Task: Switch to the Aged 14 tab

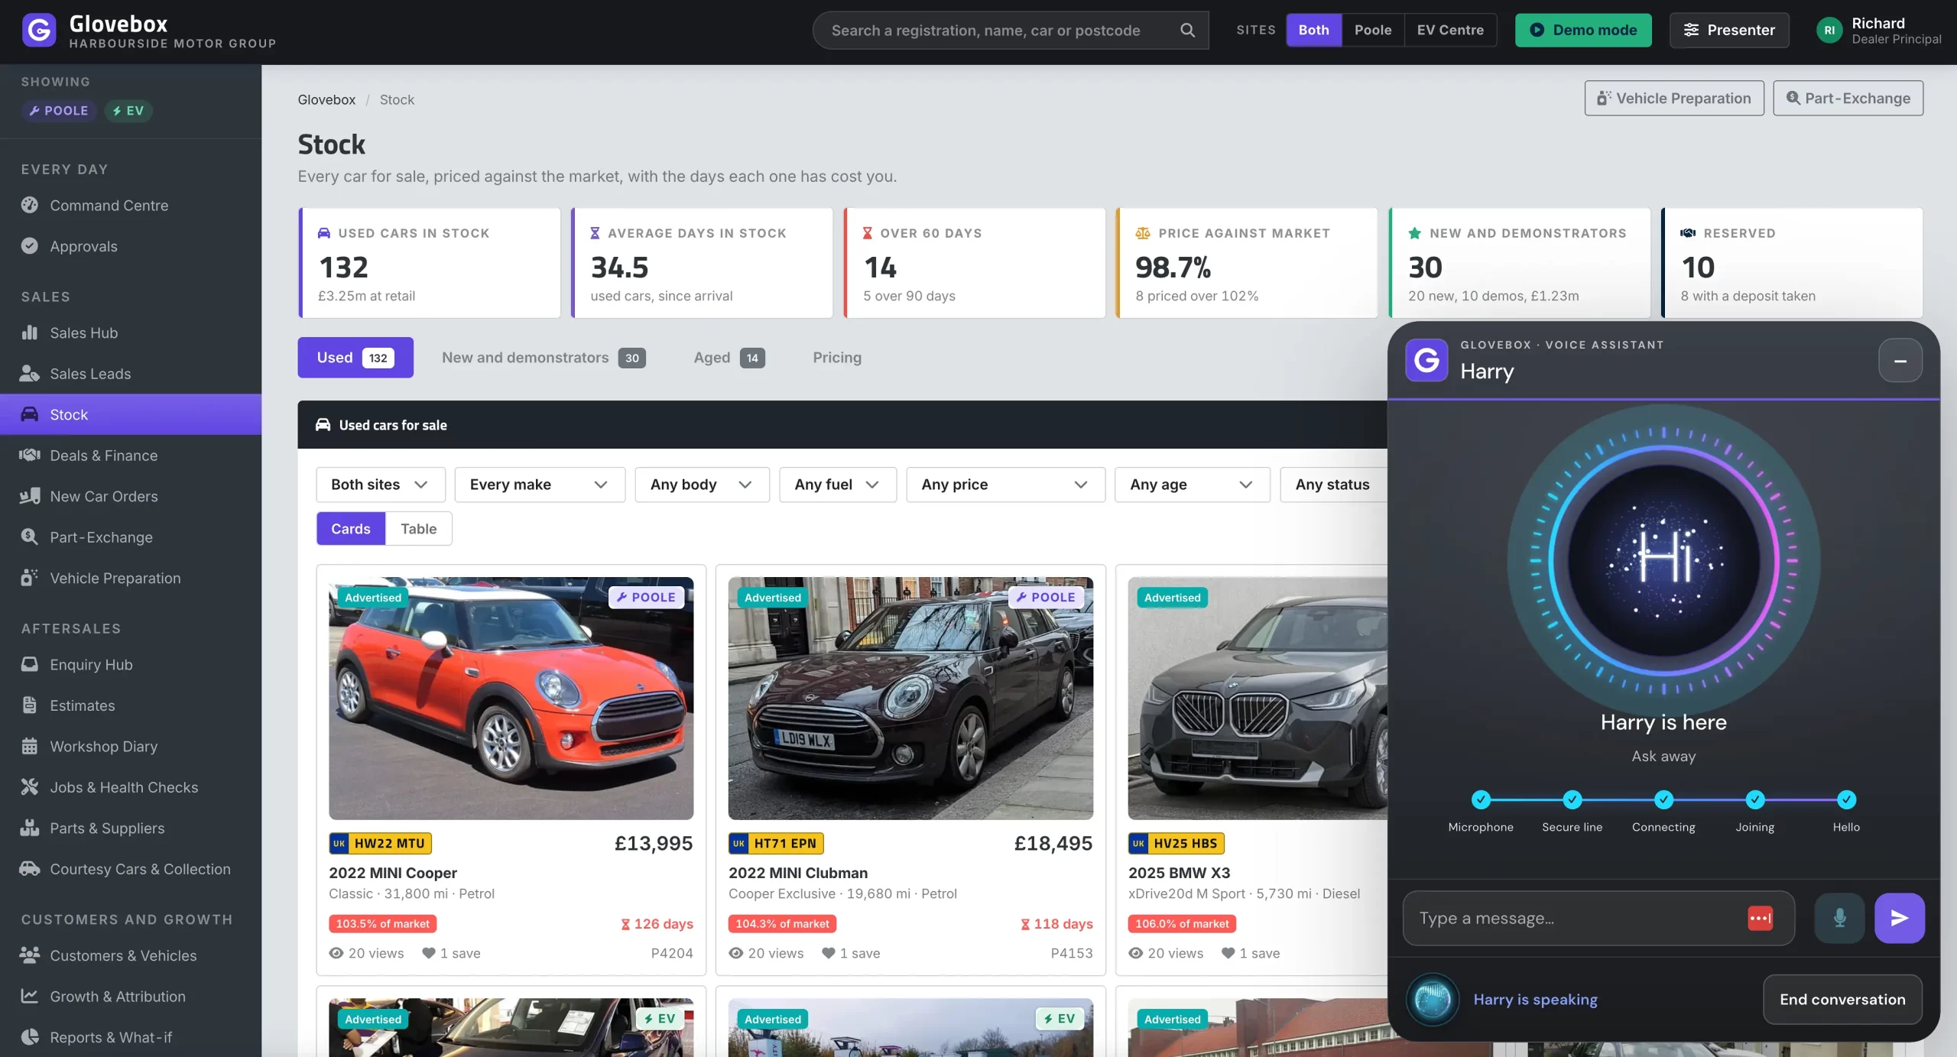Action: coord(729,358)
